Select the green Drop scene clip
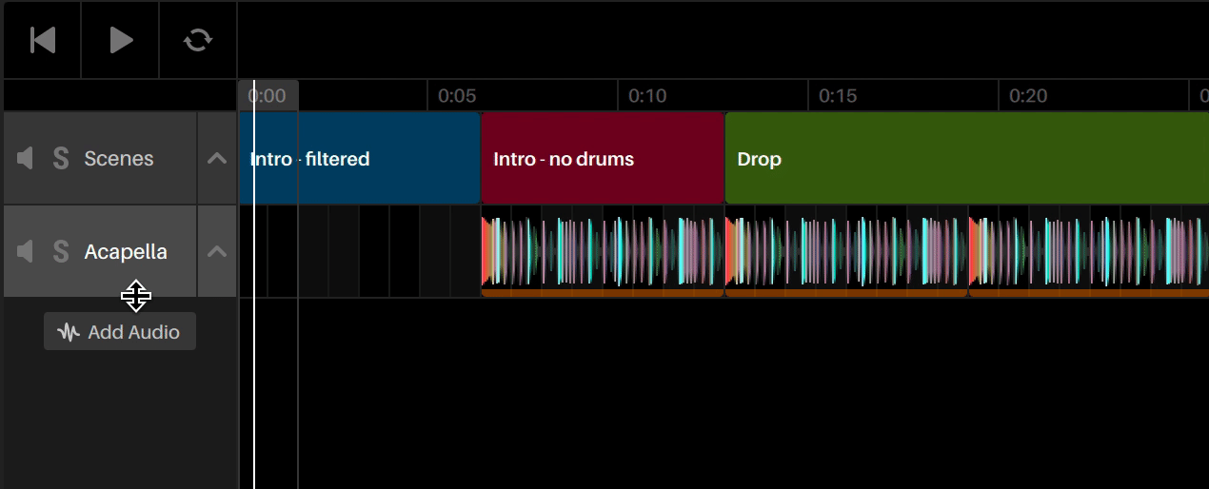Screen dimensions: 1209x489 point(967,158)
